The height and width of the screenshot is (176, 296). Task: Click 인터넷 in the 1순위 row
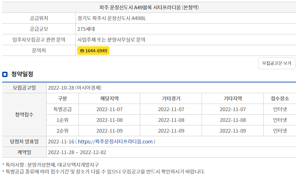coord(280,120)
